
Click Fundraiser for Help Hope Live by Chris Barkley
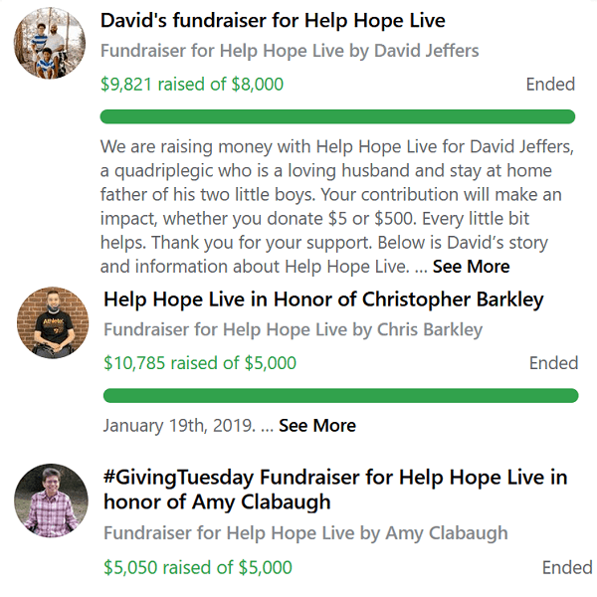(294, 329)
